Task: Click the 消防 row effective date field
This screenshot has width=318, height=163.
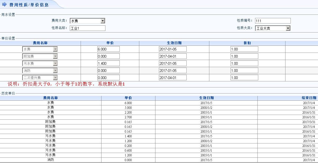Action: coord(172,71)
